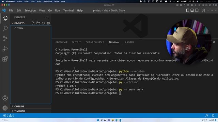This screenshot has width=218, height=122.
Task: Open the macOS Apple menu
Action: pyautogui.click(x=3, y=1)
